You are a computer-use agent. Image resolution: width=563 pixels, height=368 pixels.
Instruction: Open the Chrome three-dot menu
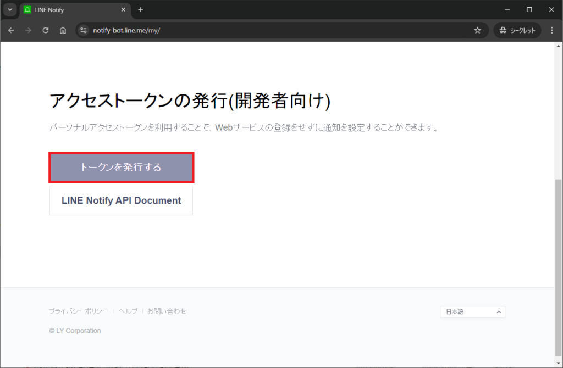click(x=551, y=30)
